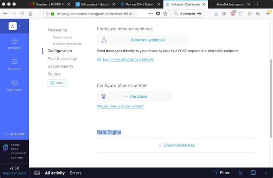Click the Data Engine heading text
Screen dimensions: 273x178
point(109,132)
